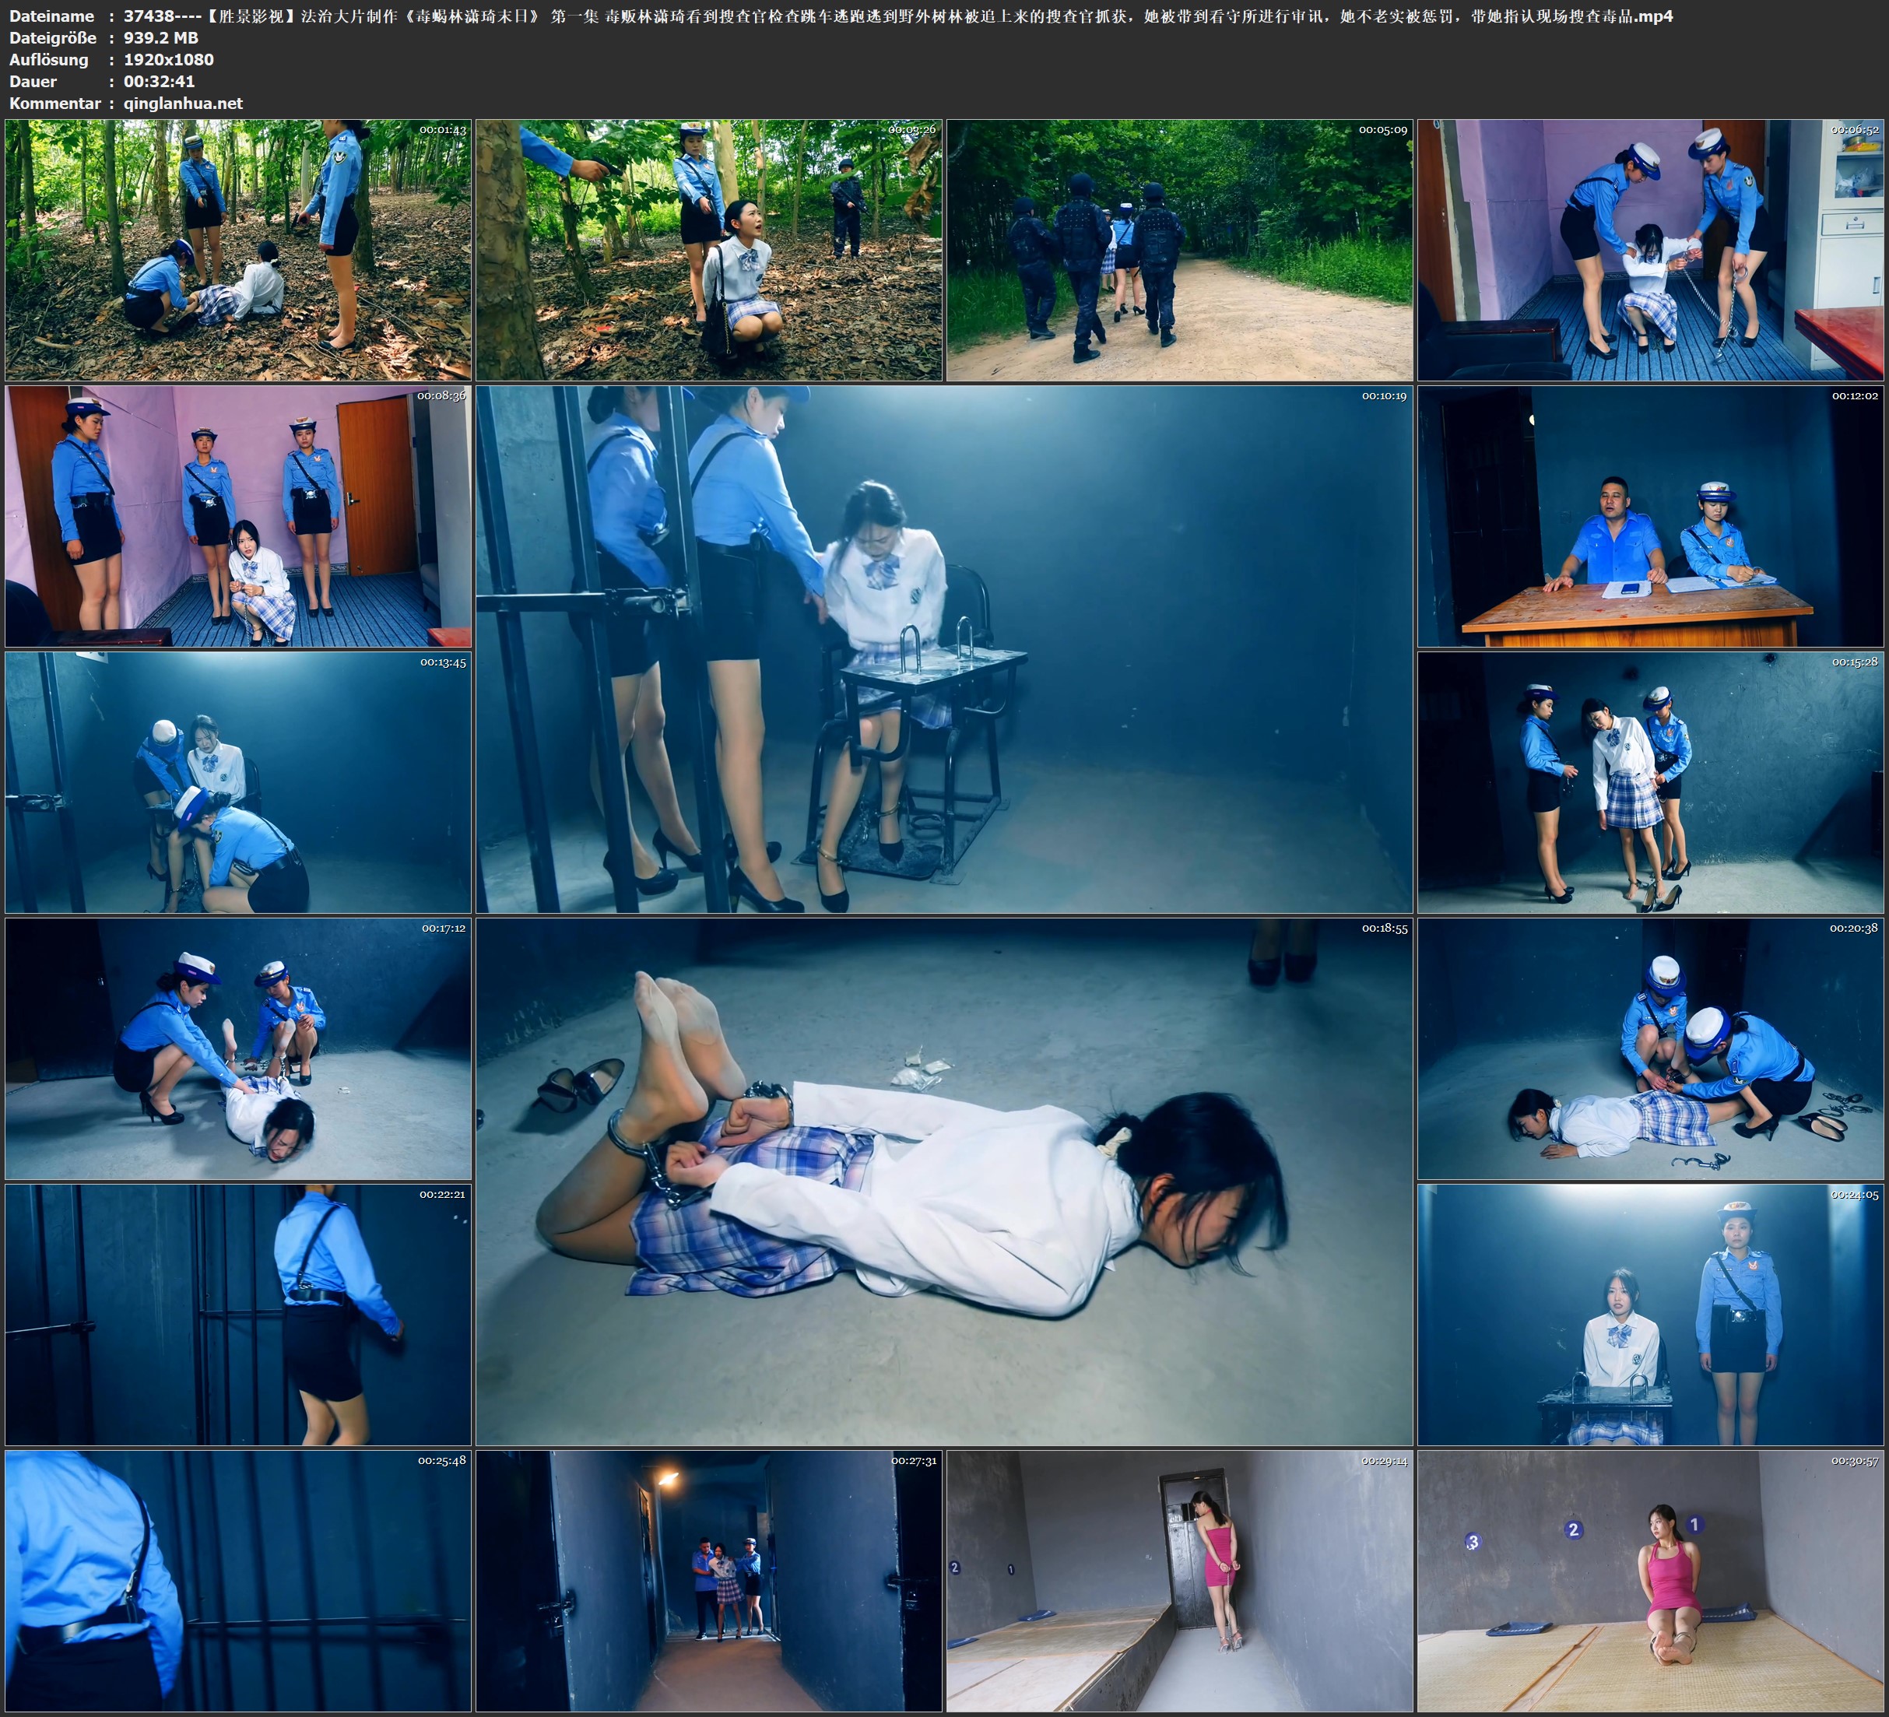Click the corridor thumbnail at 00:27:31
The image size is (1889, 1717).
(708, 1581)
